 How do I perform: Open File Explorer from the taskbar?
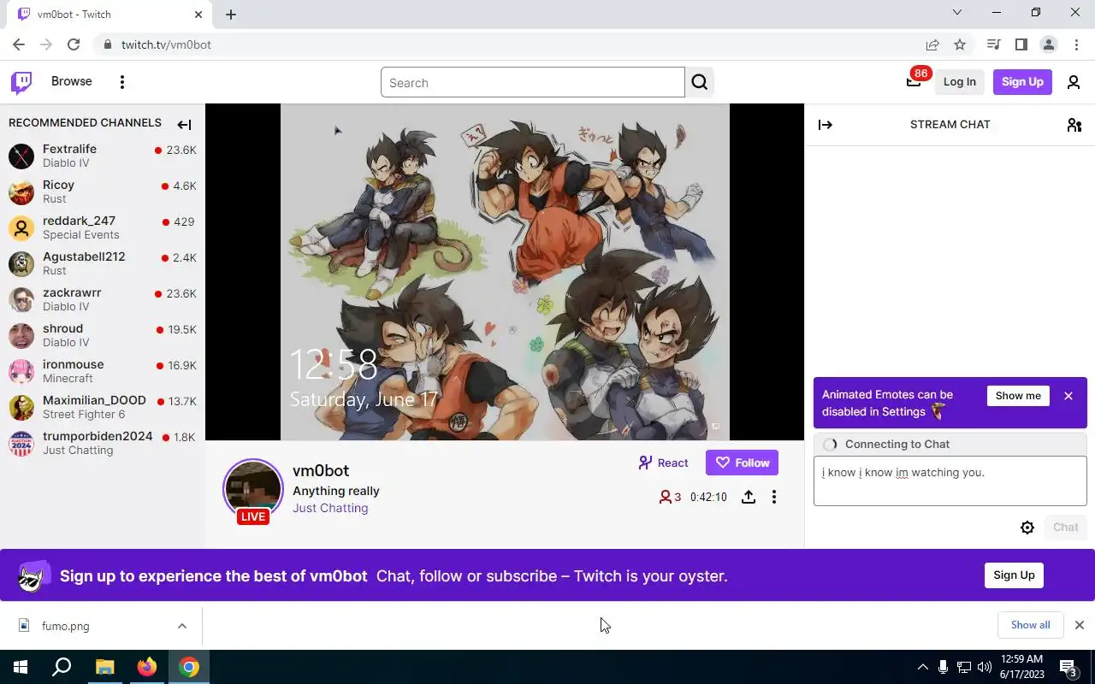104,667
